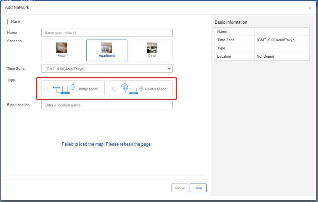Viewport: 318px width, 202px height.
Task: Focus the Enter a location name field
Action: point(107,105)
